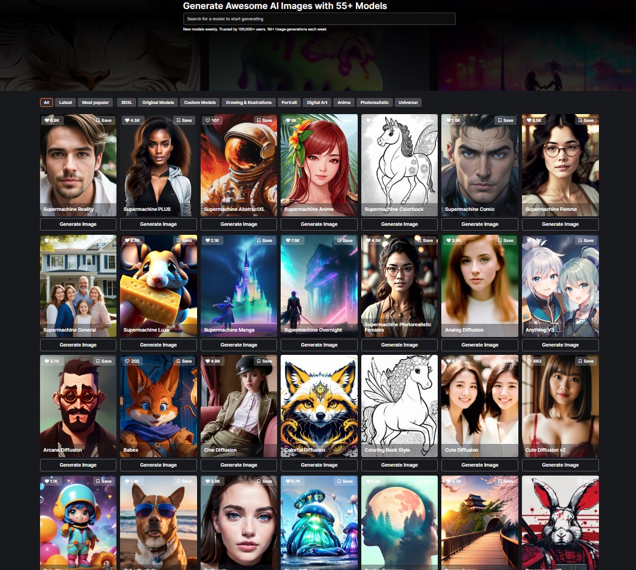This screenshot has width=636, height=570.
Task: Bookmark Analog Diffusion with Save
Action: tap(505, 241)
